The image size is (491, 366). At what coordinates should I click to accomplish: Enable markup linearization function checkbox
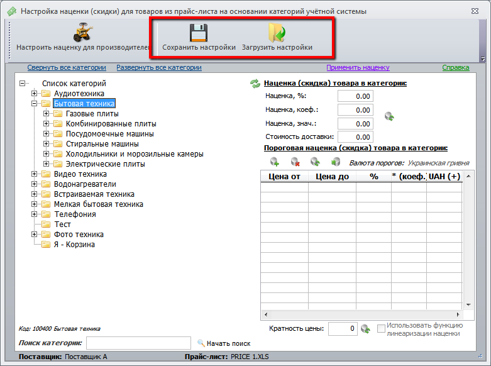381,329
